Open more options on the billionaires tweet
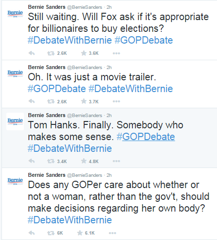This screenshot has height=240, width=217. pos(116,53)
